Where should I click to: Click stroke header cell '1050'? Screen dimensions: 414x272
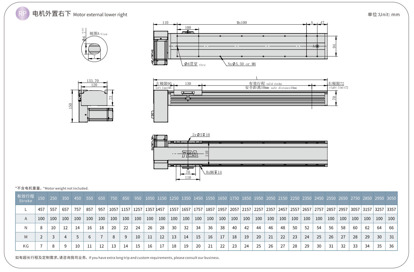point(150,198)
